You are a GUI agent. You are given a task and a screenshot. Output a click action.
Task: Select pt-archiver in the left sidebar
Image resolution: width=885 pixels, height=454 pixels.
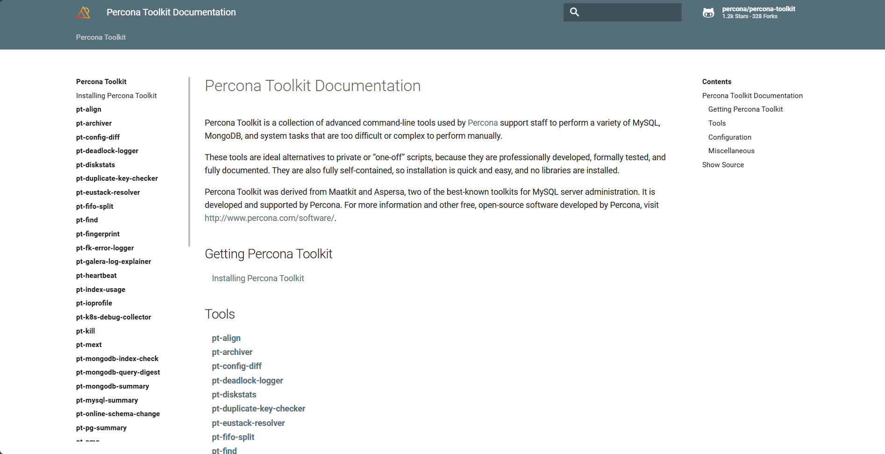point(94,123)
